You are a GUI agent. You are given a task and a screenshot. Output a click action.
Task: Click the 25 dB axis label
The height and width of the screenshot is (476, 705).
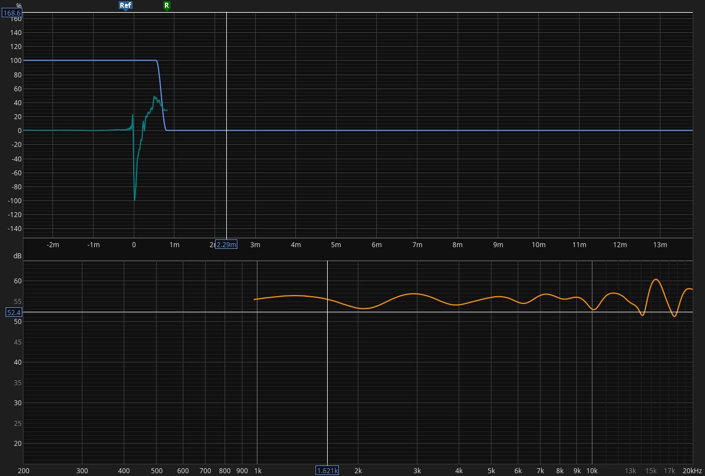18,423
